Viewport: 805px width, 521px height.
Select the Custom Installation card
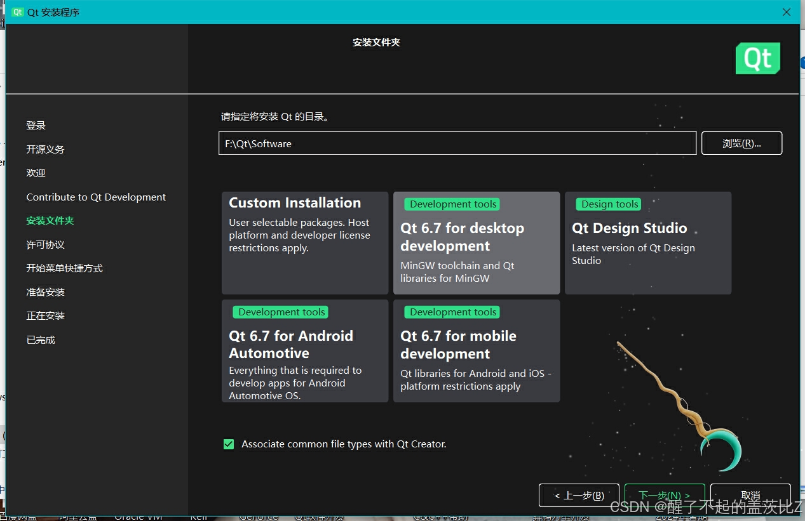click(x=305, y=243)
